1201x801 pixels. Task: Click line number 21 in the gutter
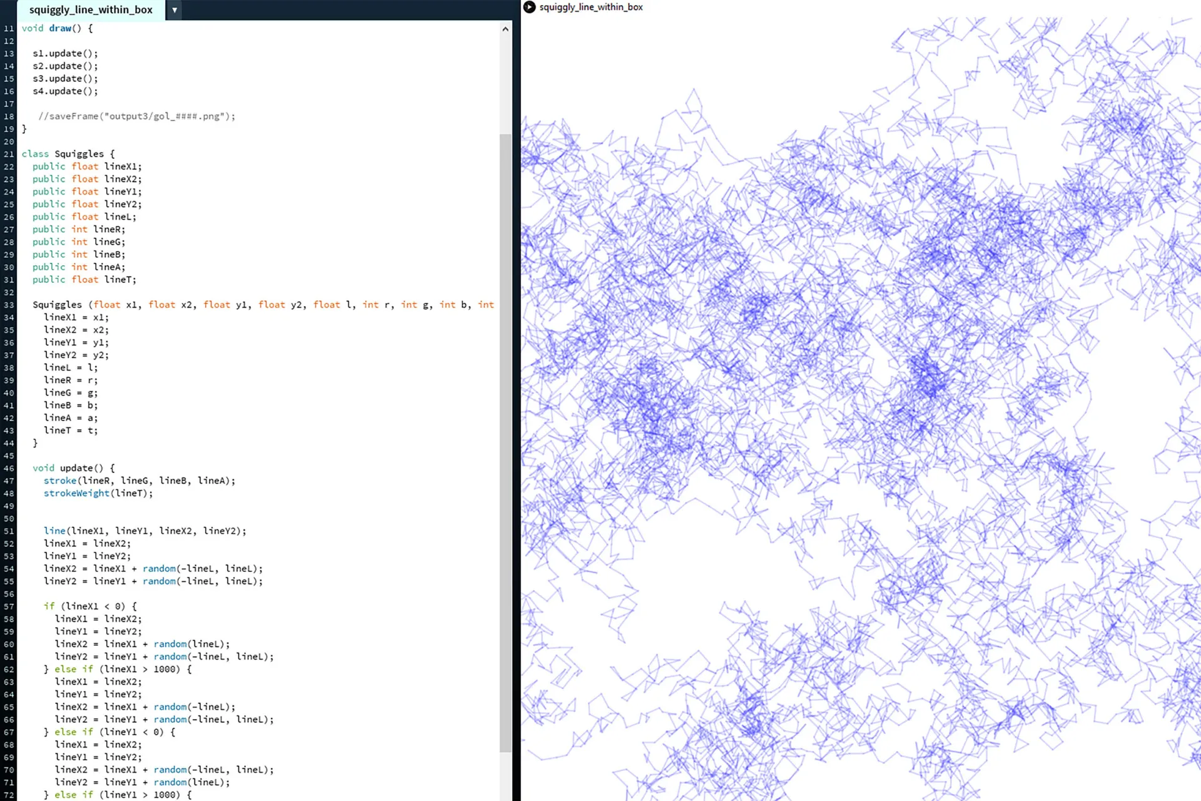[x=9, y=154]
